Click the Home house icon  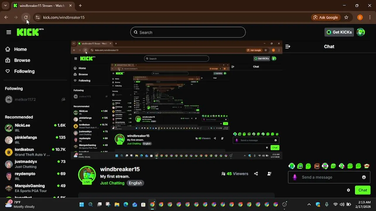point(8,49)
